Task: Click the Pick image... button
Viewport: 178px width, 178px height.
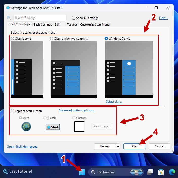Action: tap(102, 126)
